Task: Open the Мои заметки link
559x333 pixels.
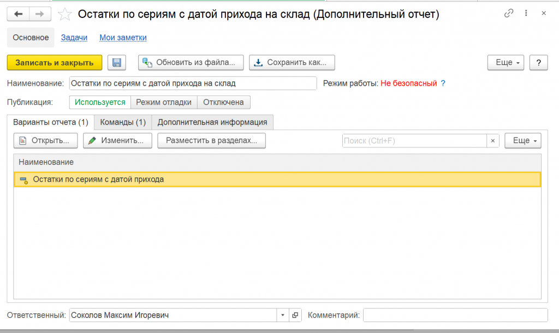Action: click(x=123, y=38)
